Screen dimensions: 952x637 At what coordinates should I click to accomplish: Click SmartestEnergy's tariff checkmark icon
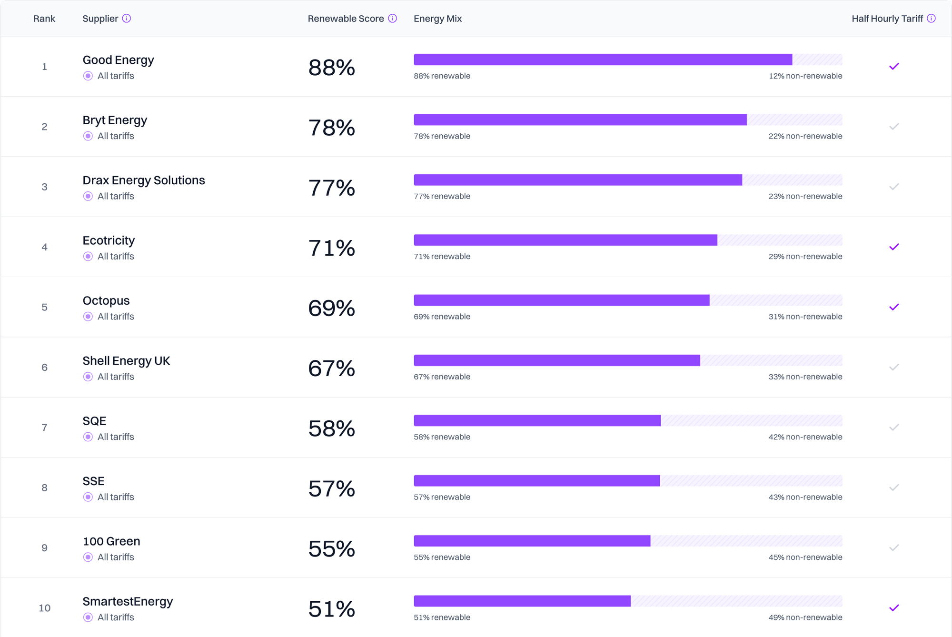[894, 608]
